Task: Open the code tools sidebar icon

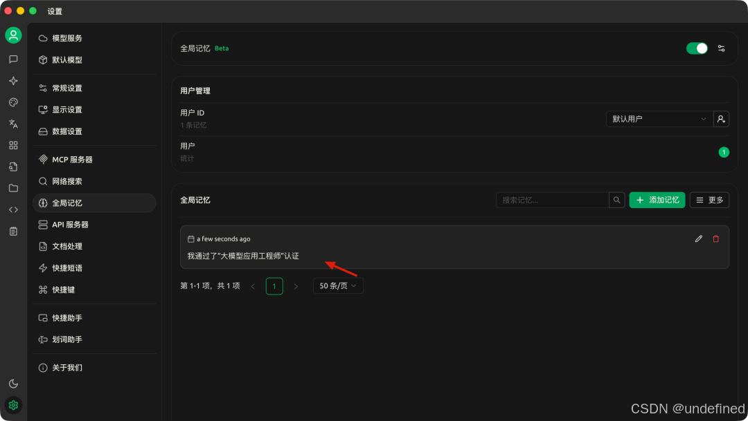Action: (13, 209)
